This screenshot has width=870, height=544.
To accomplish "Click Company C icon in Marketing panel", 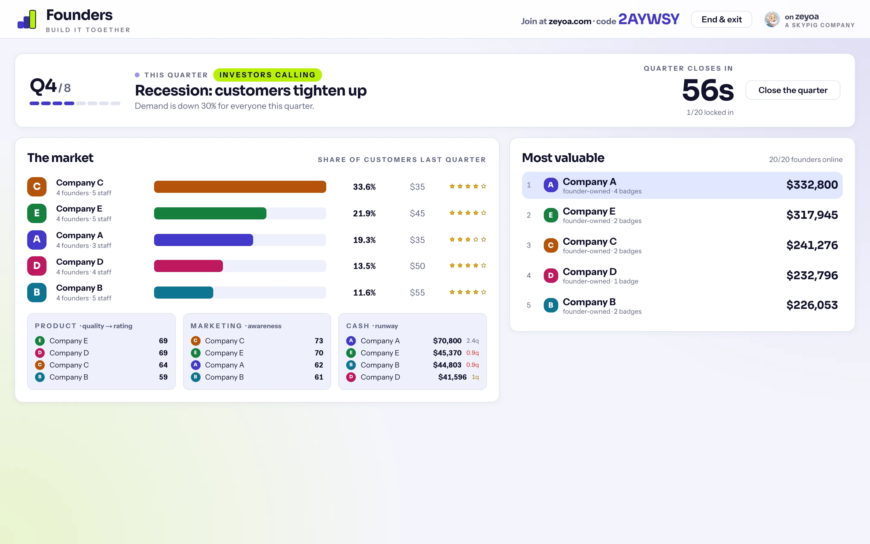I will tap(195, 340).
